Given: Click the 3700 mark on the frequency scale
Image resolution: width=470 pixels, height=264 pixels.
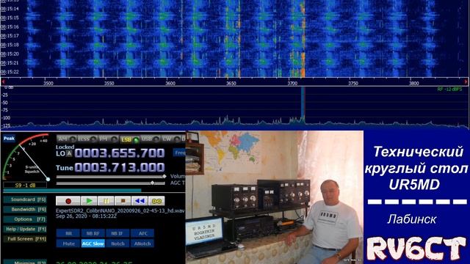Looking at the screenshot, I should (292, 83).
